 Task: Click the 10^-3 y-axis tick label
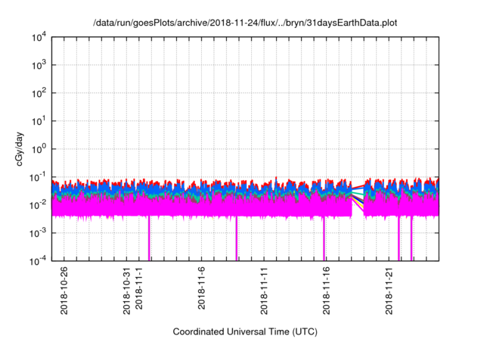pyautogui.click(x=39, y=233)
